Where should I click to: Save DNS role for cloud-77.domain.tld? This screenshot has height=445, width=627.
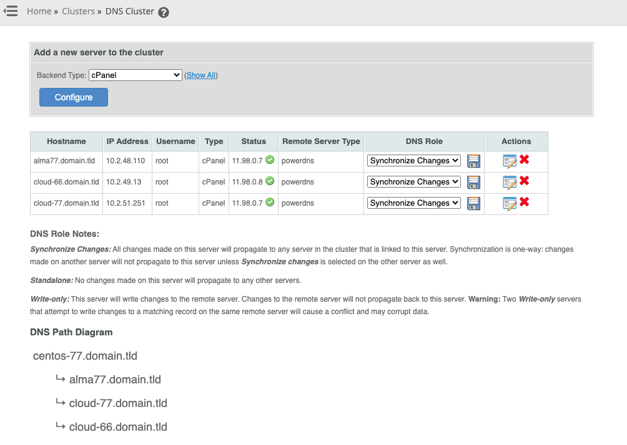tap(473, 203)
